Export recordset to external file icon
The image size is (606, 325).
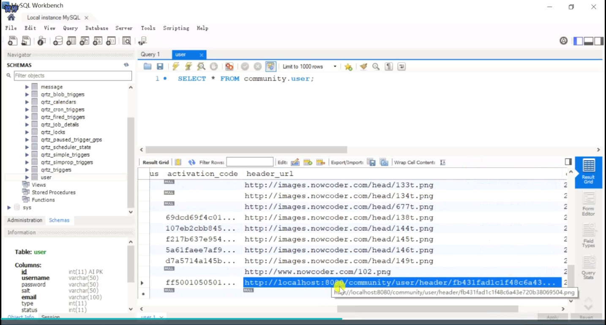[371, 162]
